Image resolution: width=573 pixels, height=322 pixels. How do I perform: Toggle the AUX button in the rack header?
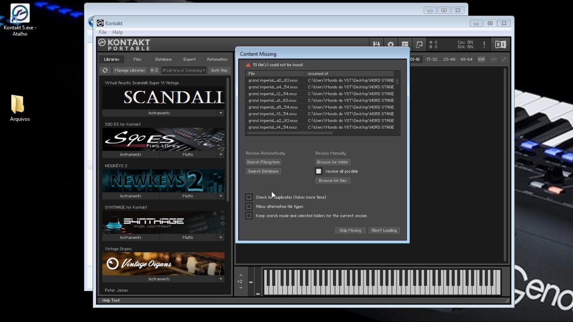(494, 59)
